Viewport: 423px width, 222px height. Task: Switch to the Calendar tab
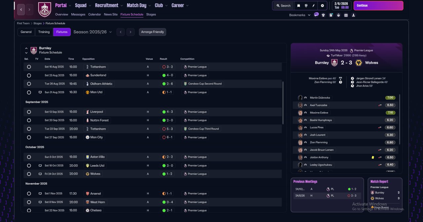pyautogui.click(x=95, y=15)
